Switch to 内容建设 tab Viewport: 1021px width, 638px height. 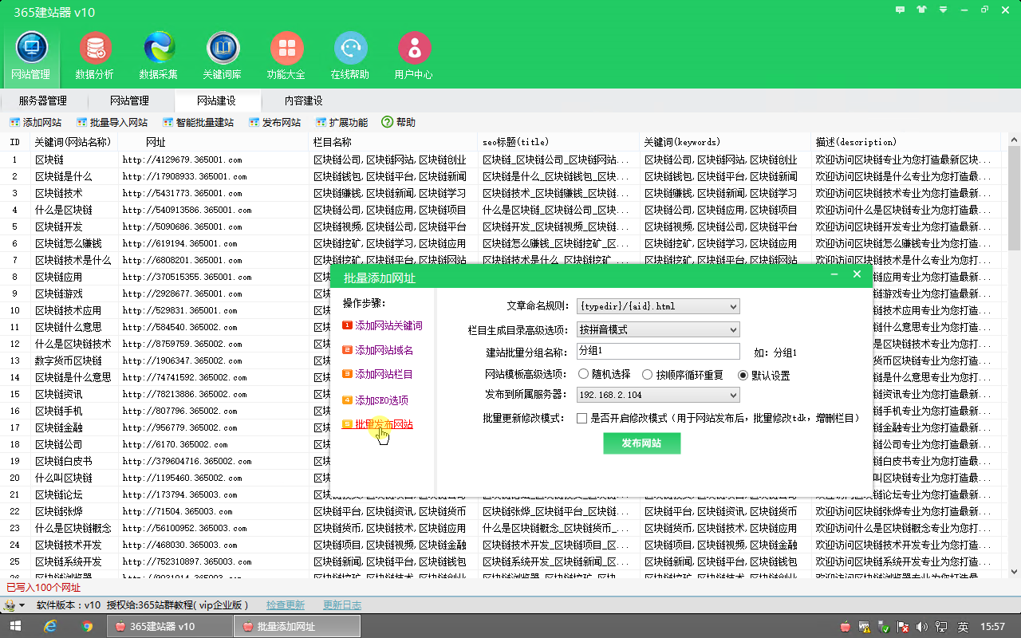pos(304,100)
